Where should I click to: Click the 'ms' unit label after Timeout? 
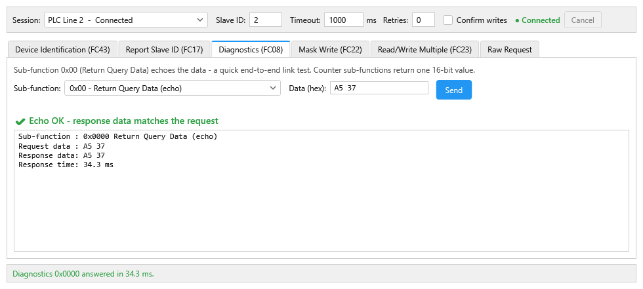point(371,20)
